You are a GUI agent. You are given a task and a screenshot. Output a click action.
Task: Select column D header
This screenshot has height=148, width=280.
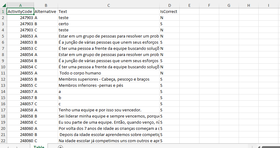(x=169, y=5)
